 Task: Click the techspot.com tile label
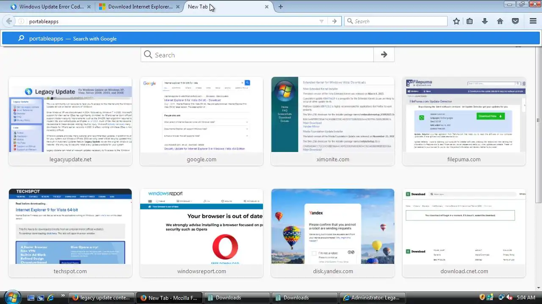click(70, 271)
